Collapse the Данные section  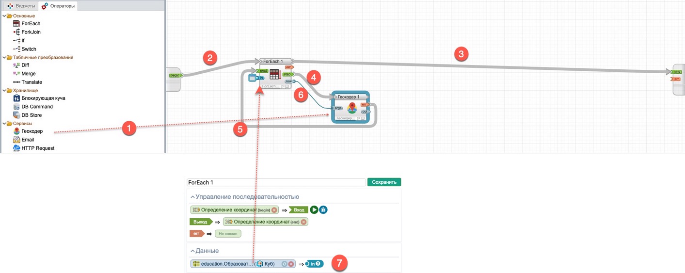point(192,251)
